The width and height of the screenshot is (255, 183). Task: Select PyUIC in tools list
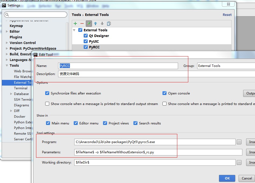[x=94, y=42]
